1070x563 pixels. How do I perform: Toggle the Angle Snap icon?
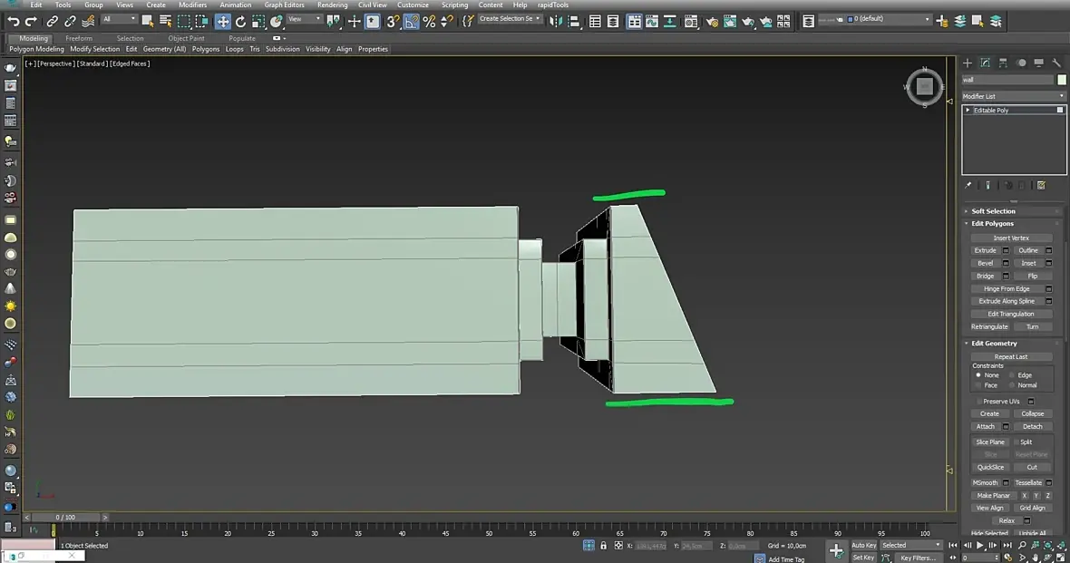[x=411, y=21]
